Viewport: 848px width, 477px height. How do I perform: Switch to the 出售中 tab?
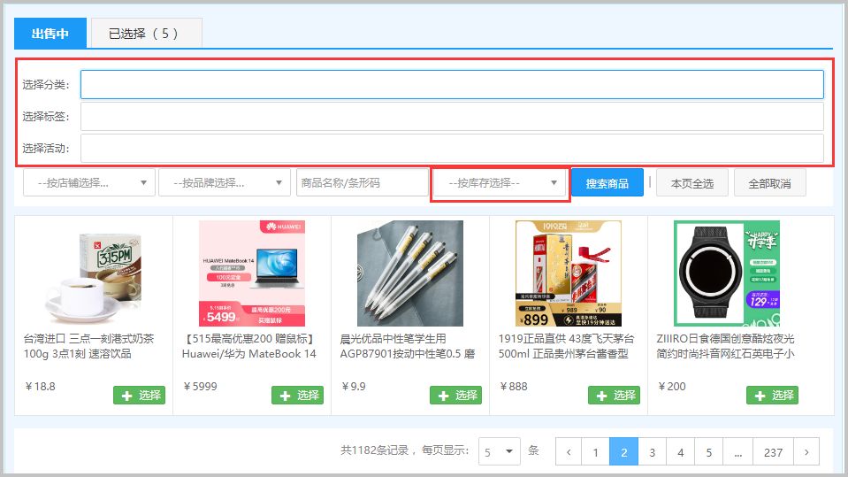click(50, 33)
